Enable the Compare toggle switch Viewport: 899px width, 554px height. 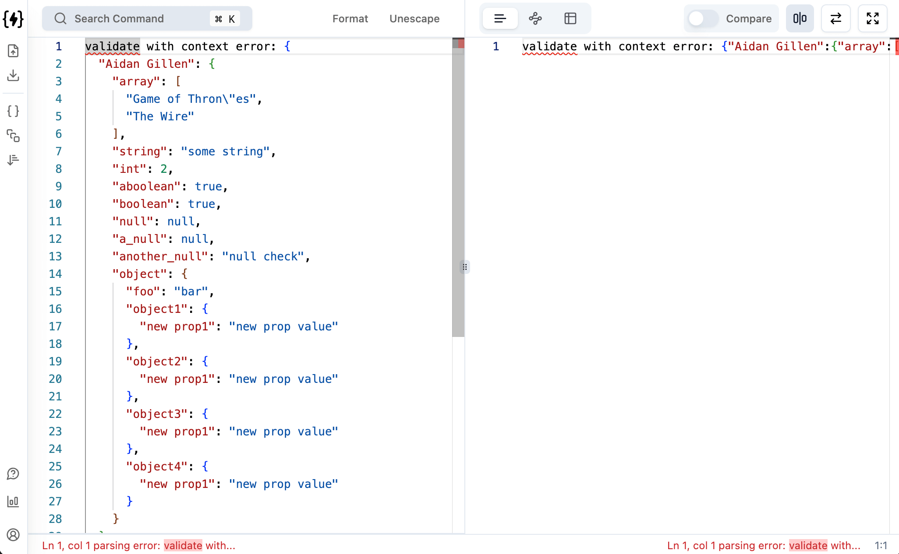(702, 18)
